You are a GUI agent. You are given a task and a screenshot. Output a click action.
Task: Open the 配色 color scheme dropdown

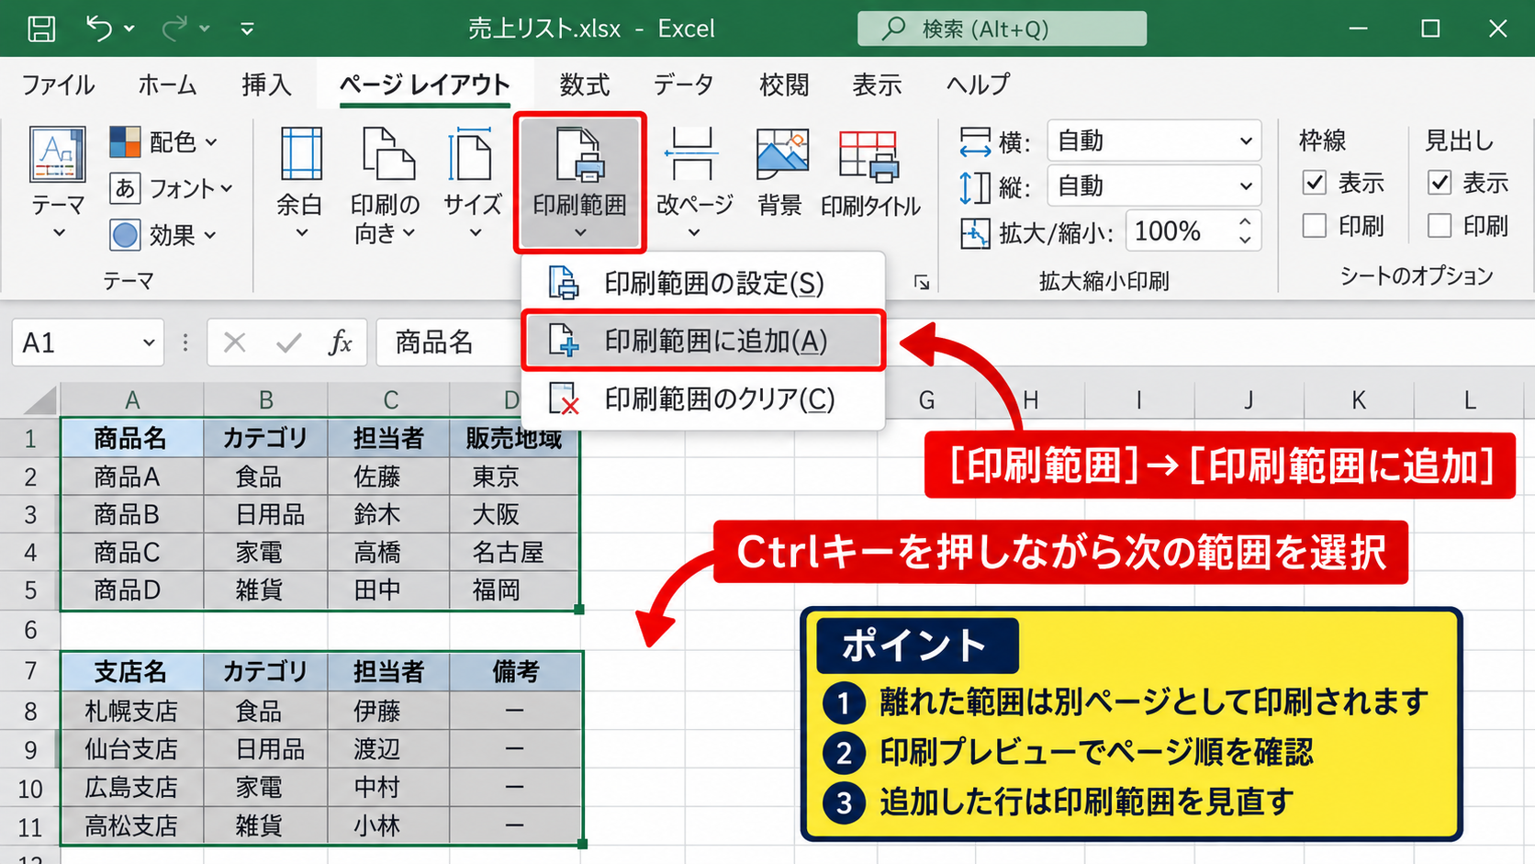pos(164,142)
